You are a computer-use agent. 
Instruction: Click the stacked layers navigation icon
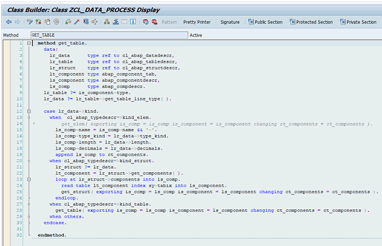click(116, 22)
